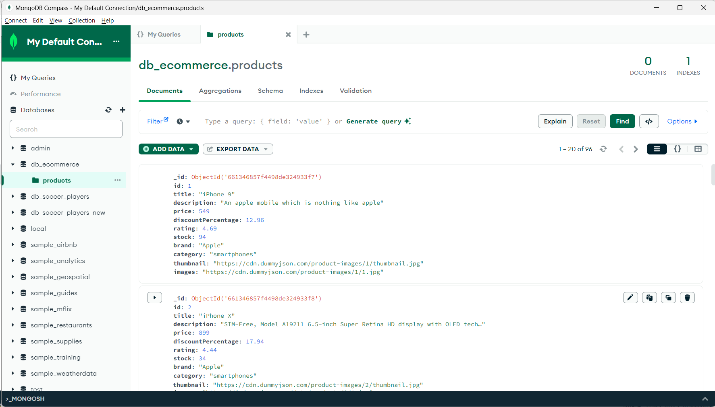
Task: Open the Help menu
Action: coord(108,21)
